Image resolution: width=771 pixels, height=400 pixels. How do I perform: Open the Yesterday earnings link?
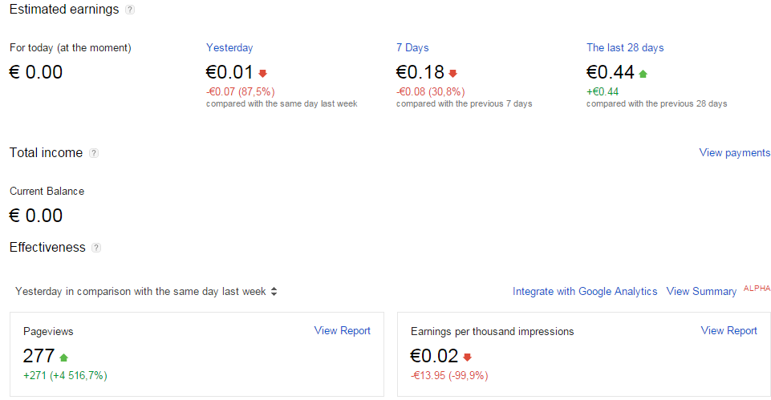(229, 48)
